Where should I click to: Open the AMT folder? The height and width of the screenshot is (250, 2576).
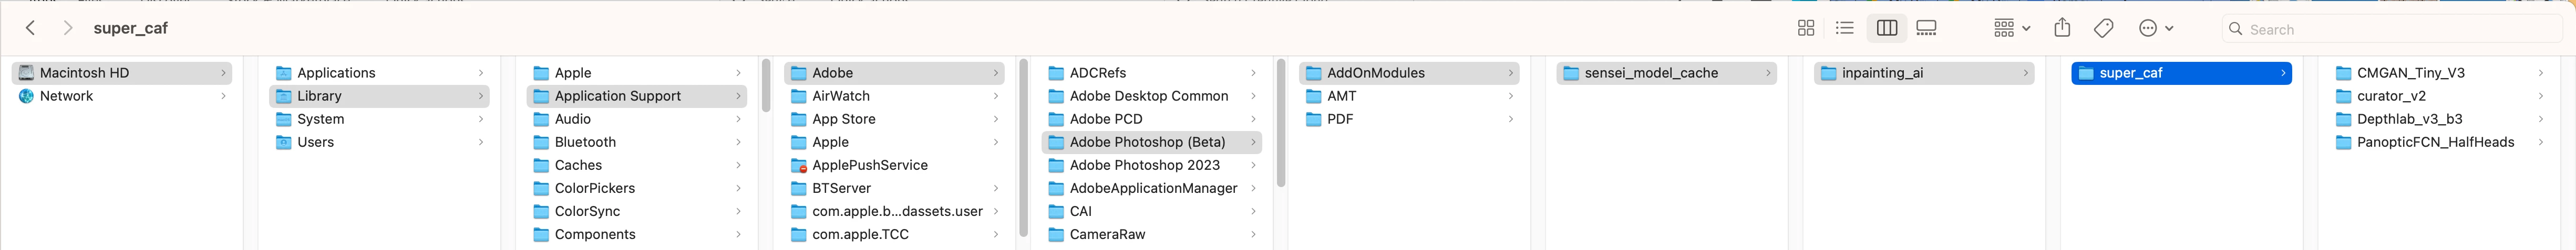point(1409,95)
